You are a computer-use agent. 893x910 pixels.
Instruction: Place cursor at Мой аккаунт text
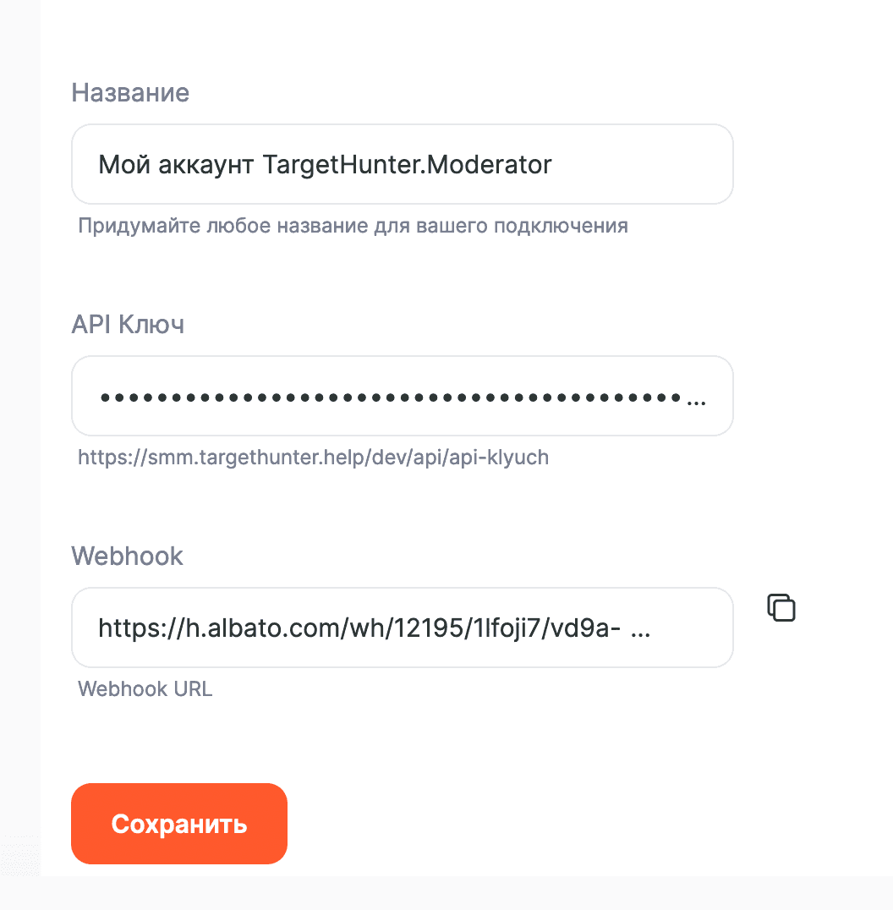tap(176, 165)
